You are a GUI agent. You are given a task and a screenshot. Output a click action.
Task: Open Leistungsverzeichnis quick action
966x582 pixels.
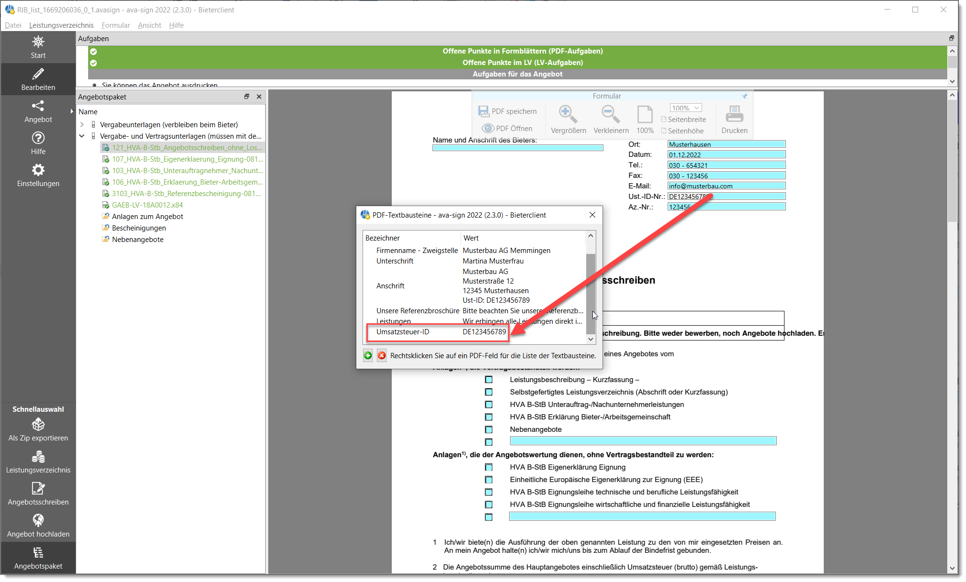pyautogui.click(x=38, y=462)
